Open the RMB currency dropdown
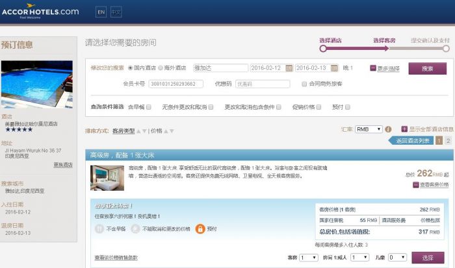Viewport: 455px width, 268px height. pos(369,129)
